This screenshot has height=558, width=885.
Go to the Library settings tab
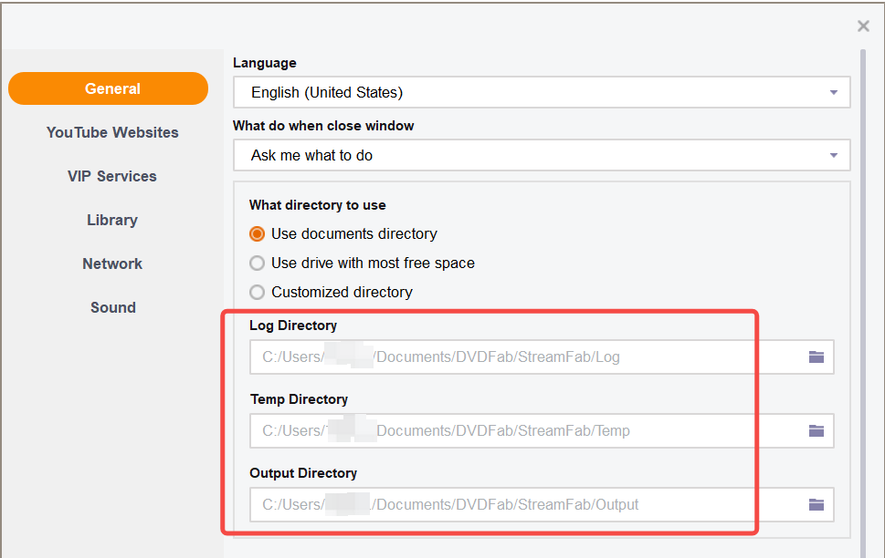pos(112,220)
